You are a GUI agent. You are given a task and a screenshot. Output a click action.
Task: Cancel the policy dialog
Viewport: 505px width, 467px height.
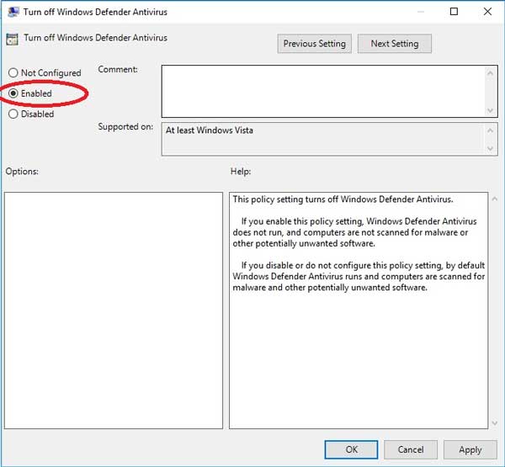point(411,449)
